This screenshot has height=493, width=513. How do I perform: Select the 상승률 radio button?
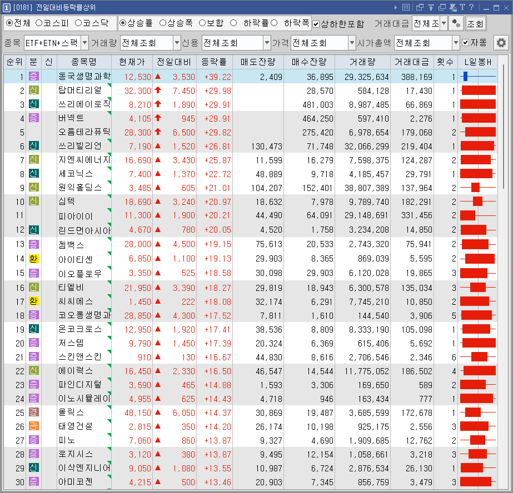(x=123, y=23)
